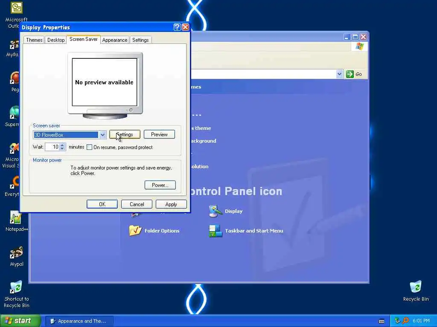Click OK in Display Properties
The image size is (437, 327).
point(102,204)
